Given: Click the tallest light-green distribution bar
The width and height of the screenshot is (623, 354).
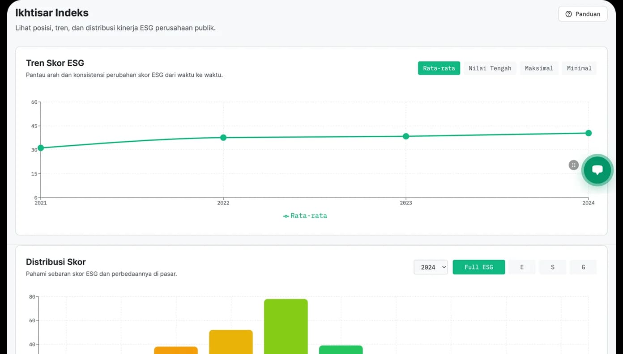Looking at the screenshot, I should coord(286,326).
